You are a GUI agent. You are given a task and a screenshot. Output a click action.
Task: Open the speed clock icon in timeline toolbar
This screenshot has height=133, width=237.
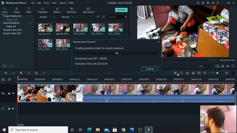[36, 73]
